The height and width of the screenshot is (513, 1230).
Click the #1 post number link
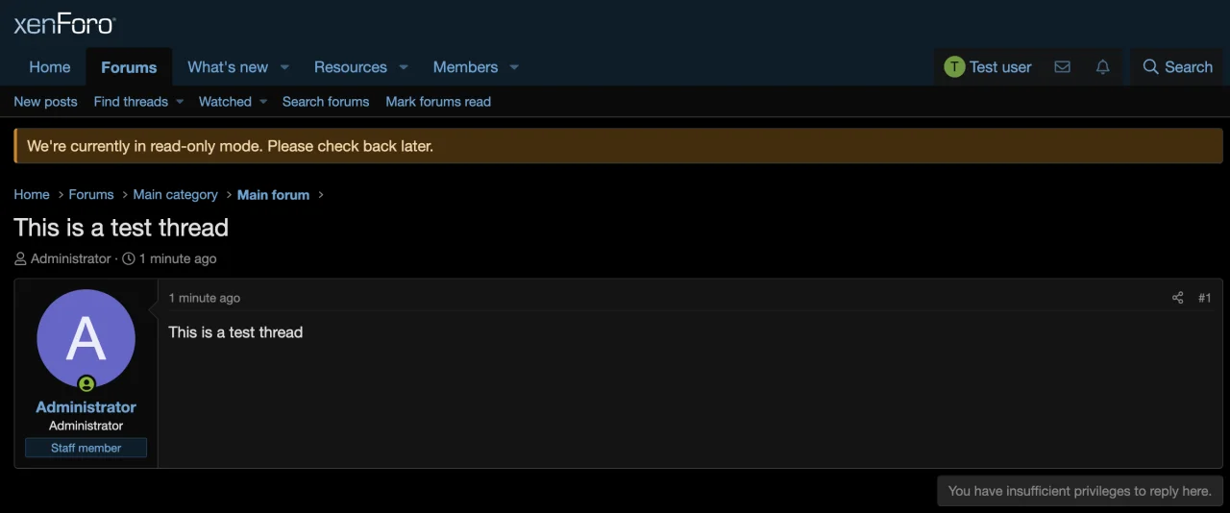point(1204,298)
